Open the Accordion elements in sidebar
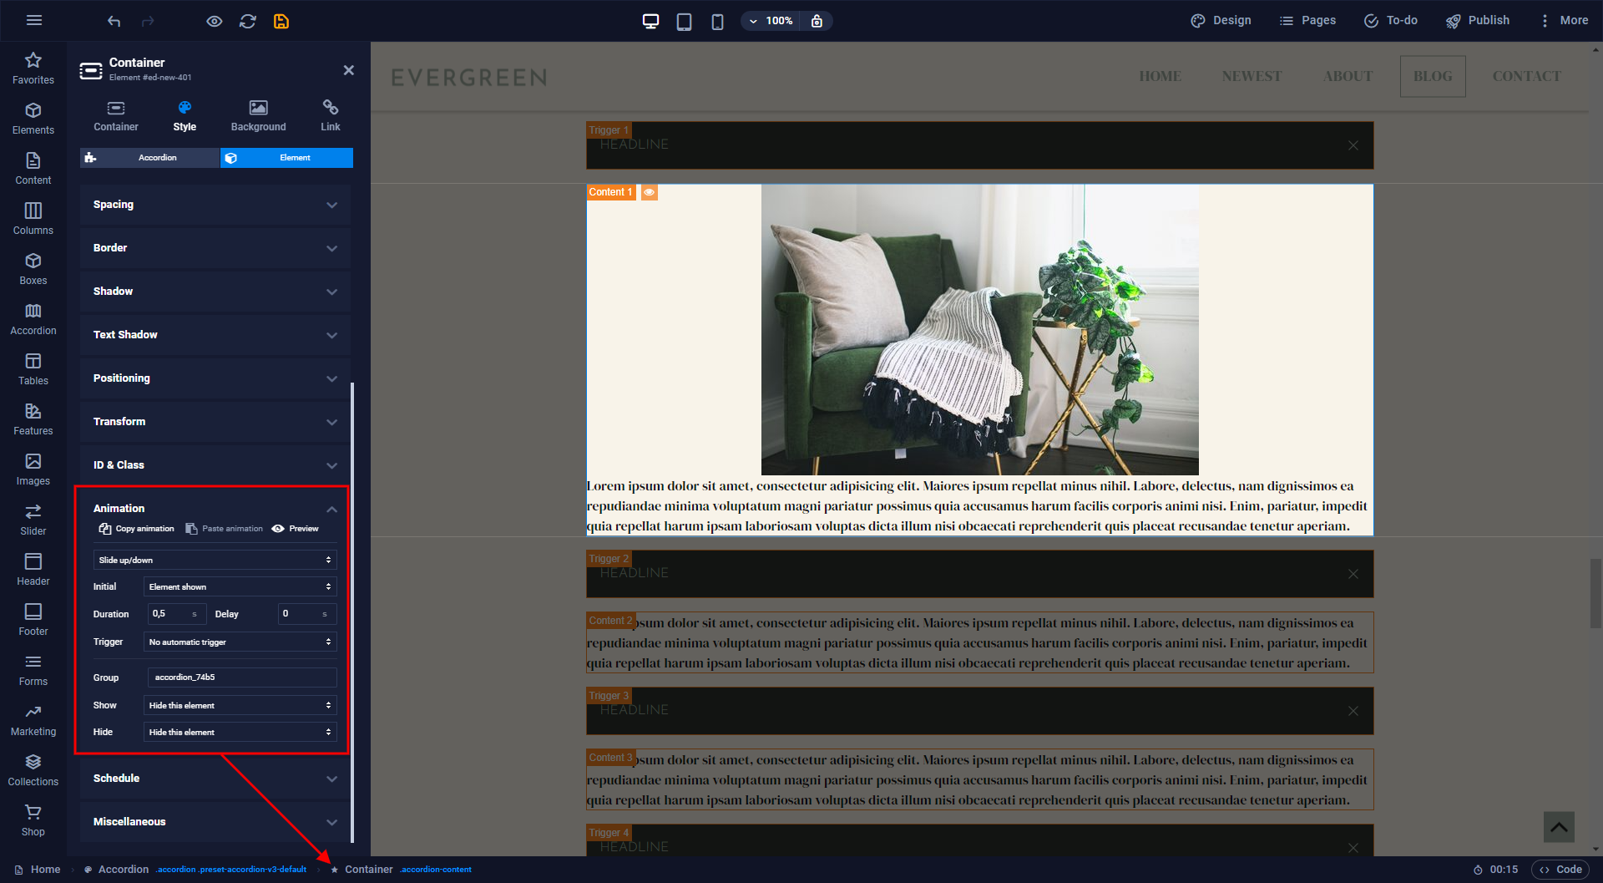Viewport: 1603px width, 883px height. click(33, 318)
